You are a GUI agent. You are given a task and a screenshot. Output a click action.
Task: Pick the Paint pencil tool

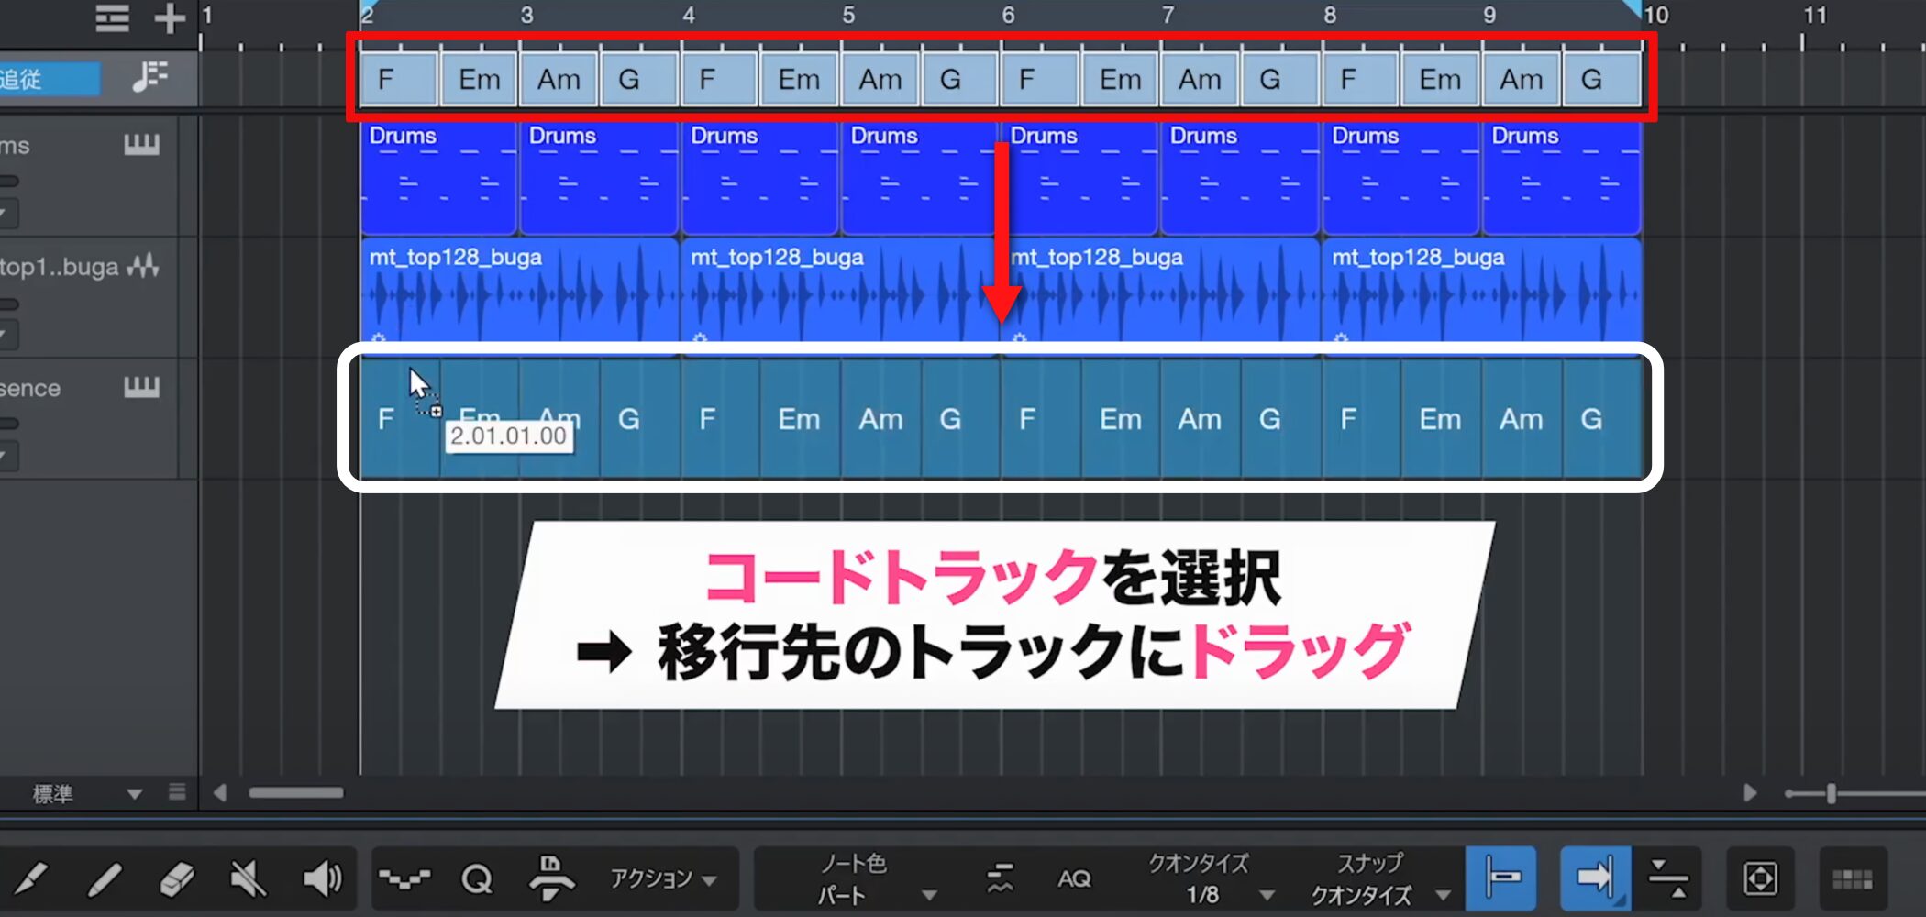tap(104, 879)
